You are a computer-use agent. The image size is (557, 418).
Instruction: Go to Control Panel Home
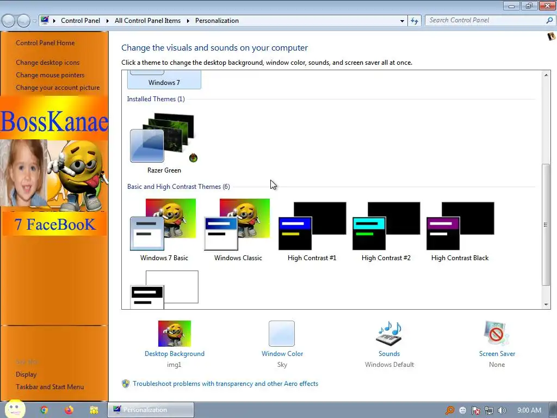pyautogui.click(x=45, y=42)
